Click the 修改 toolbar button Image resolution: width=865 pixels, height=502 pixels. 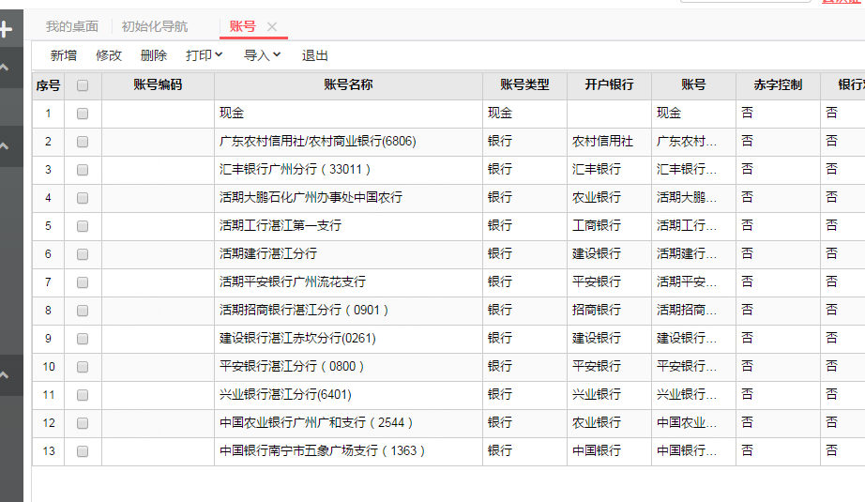tap(109, 55)
